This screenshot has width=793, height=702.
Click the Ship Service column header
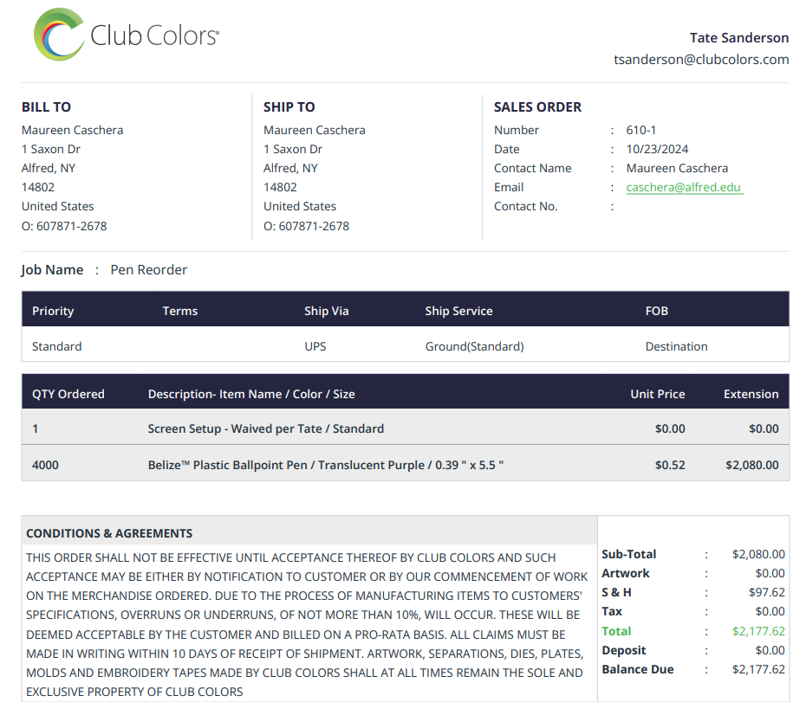tap(458, 311)
